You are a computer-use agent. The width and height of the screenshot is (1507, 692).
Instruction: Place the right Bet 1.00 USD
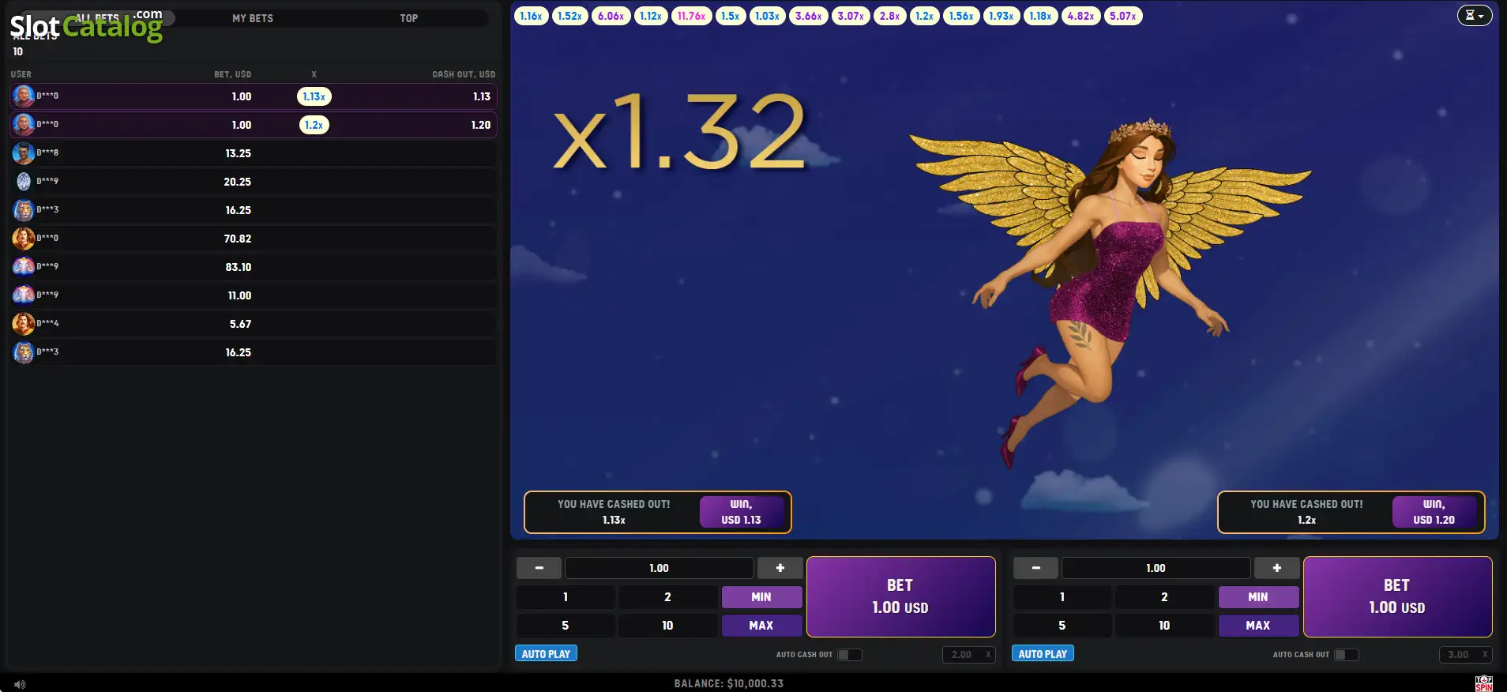point(1397,596)
